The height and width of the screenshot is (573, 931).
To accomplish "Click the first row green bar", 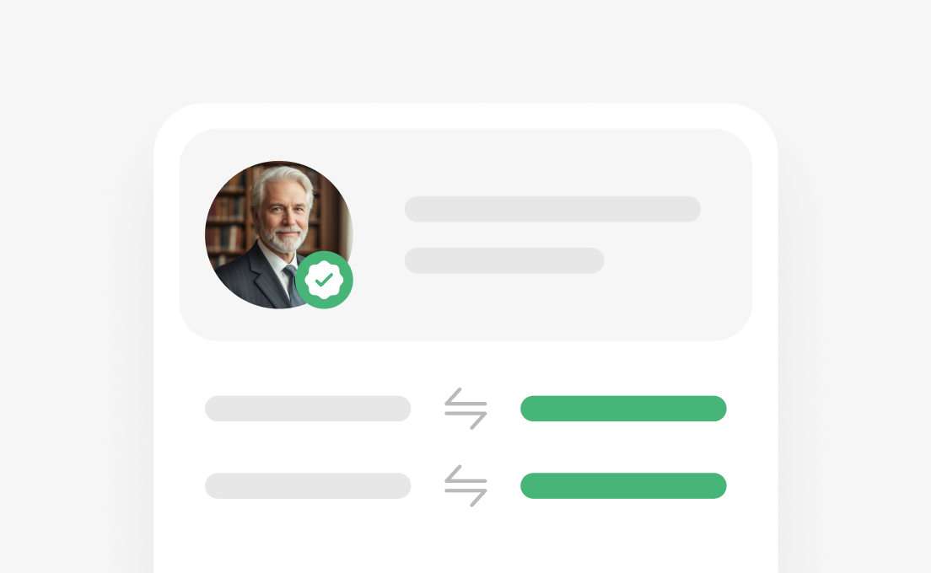I will [x=623, y=409].
